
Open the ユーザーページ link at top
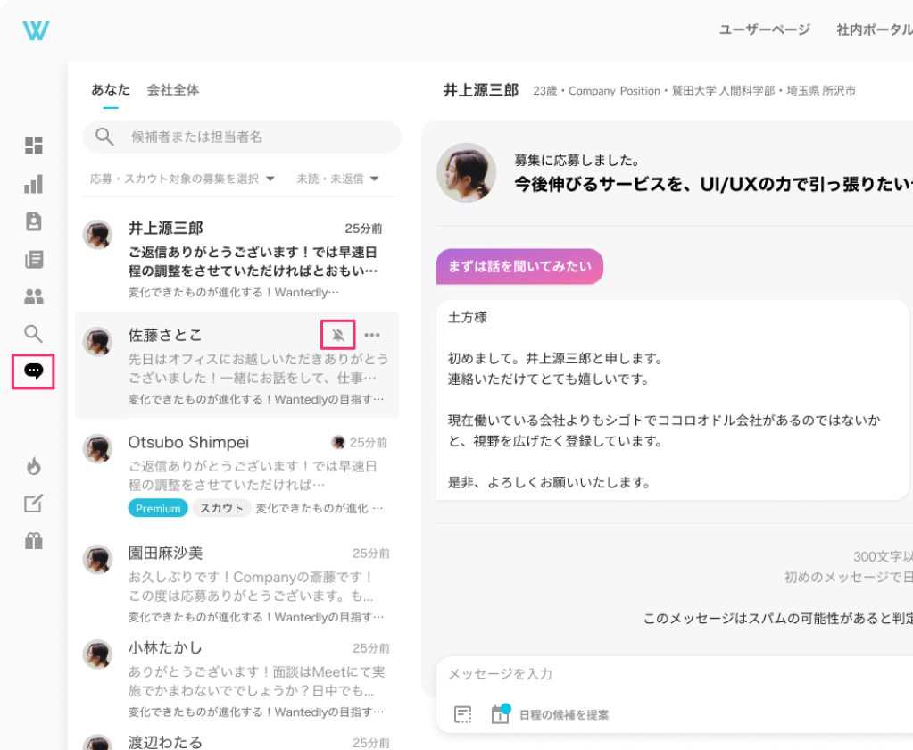pyautogui.click(x=763, y=29)
